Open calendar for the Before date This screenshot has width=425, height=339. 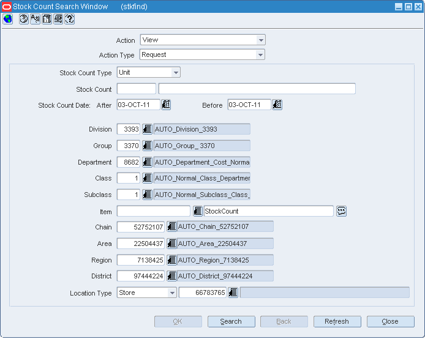pos(277,105)
